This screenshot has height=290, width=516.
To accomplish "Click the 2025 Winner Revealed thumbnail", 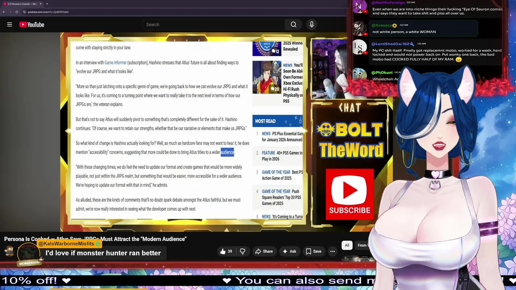I will [266, 48].
